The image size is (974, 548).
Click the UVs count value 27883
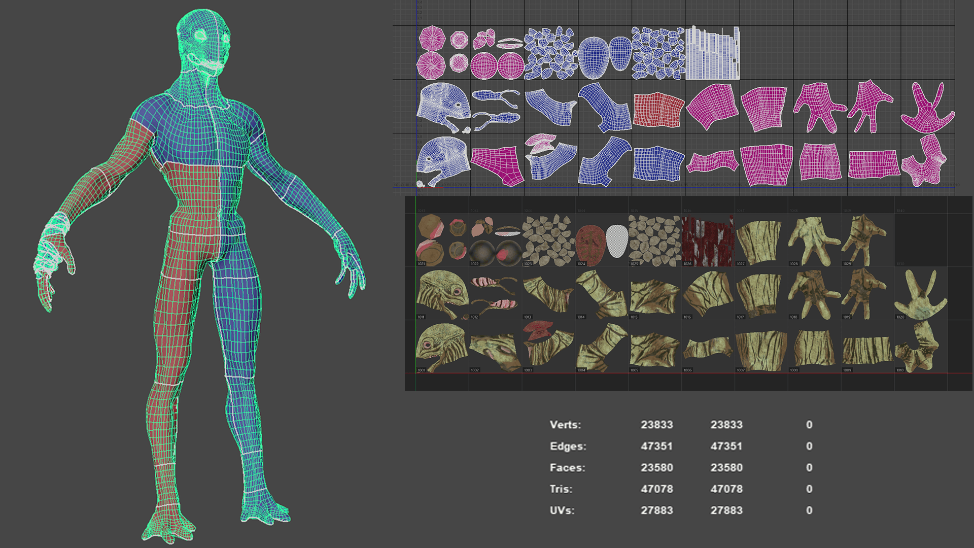pyautogui.click(x=656, y=510)
